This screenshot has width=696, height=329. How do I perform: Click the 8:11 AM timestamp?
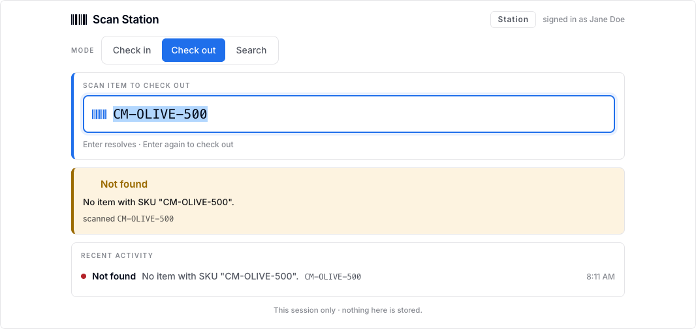click(601, 277)
